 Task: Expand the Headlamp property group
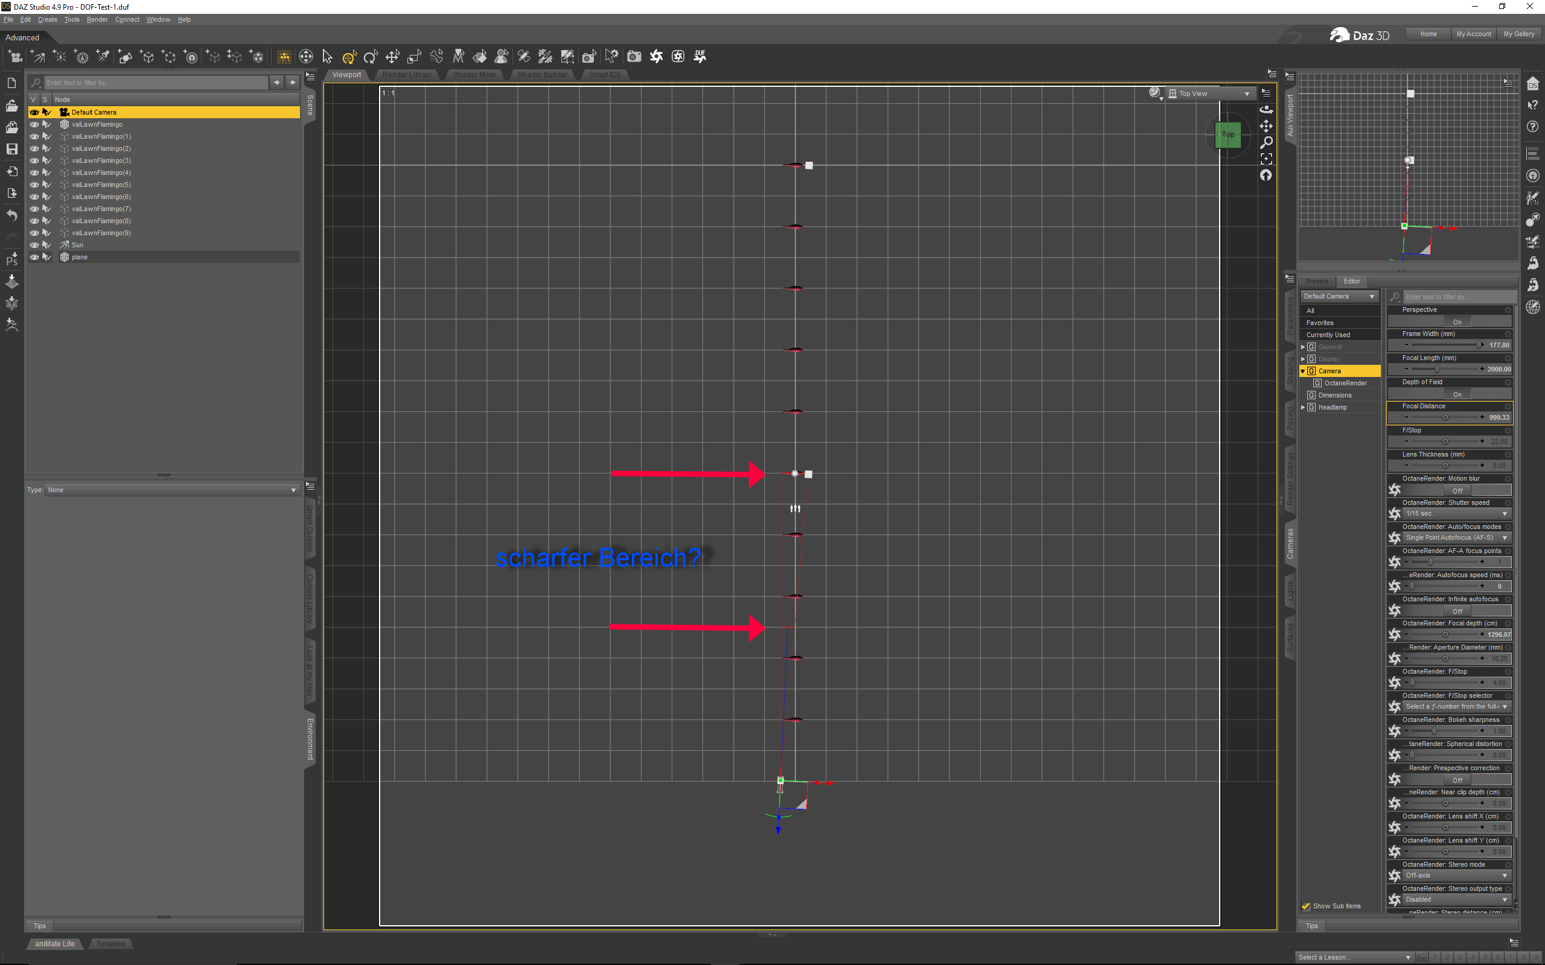1303,407
